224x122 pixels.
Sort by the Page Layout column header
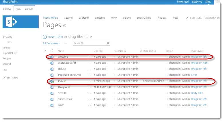[197, 51]
